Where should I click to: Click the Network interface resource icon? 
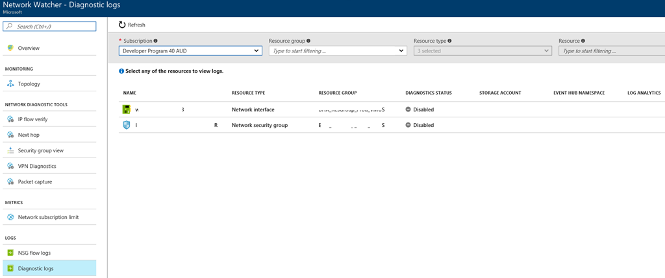tap(127, 110)
